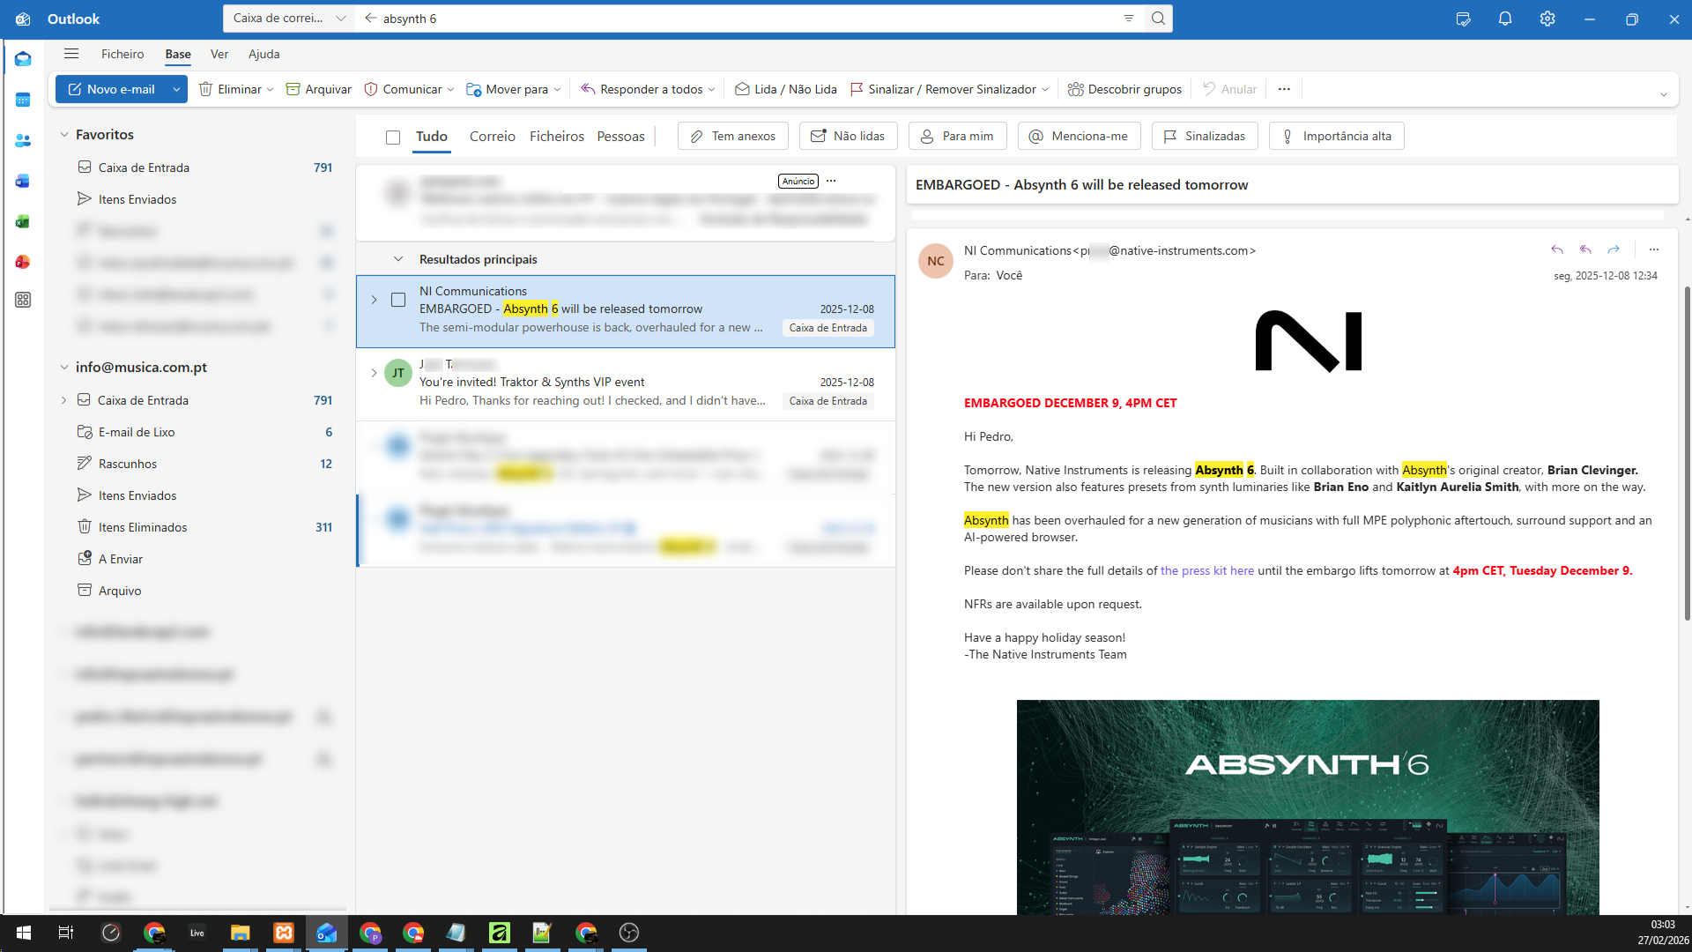Forward the open email
The width and height of the screenshot is (1692, 952).
(1614, 250)
